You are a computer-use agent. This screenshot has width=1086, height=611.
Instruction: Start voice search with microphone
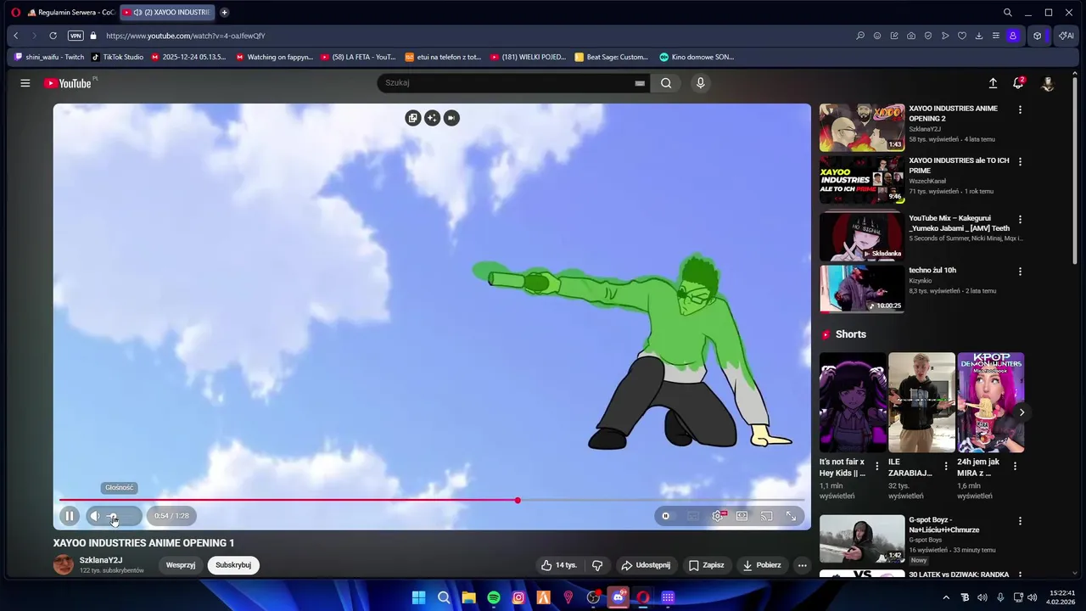point(700,83)
